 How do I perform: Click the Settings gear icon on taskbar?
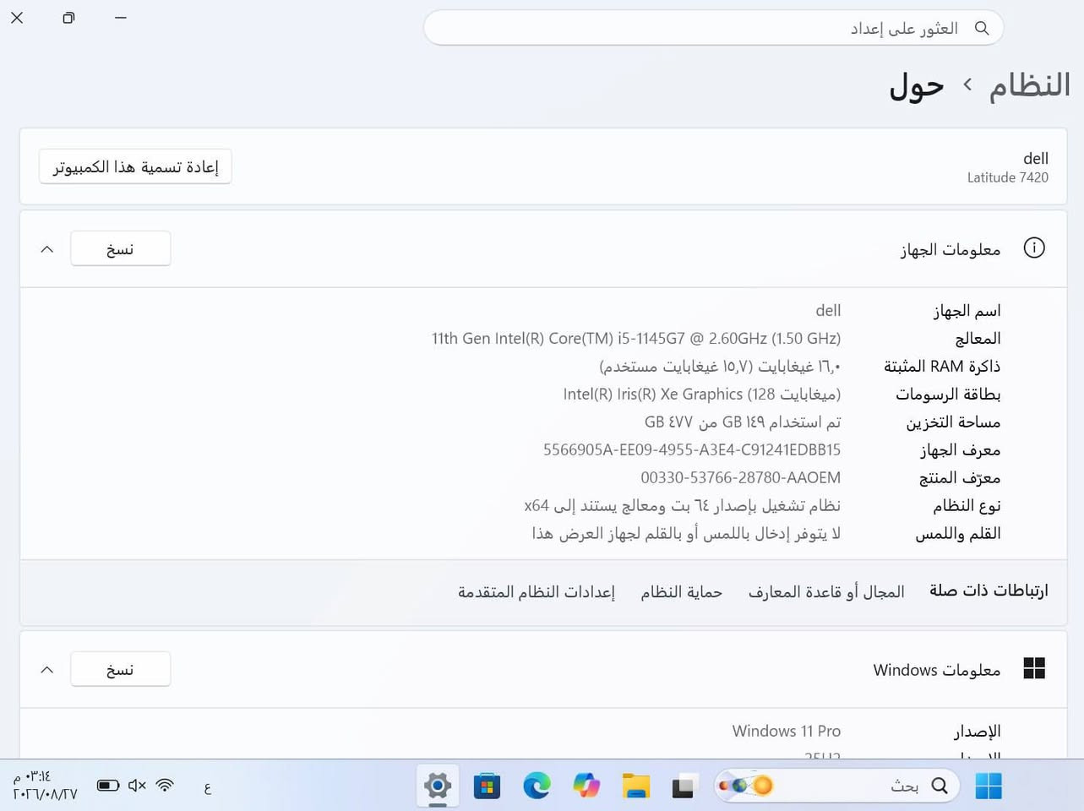(x=438, y=786)
